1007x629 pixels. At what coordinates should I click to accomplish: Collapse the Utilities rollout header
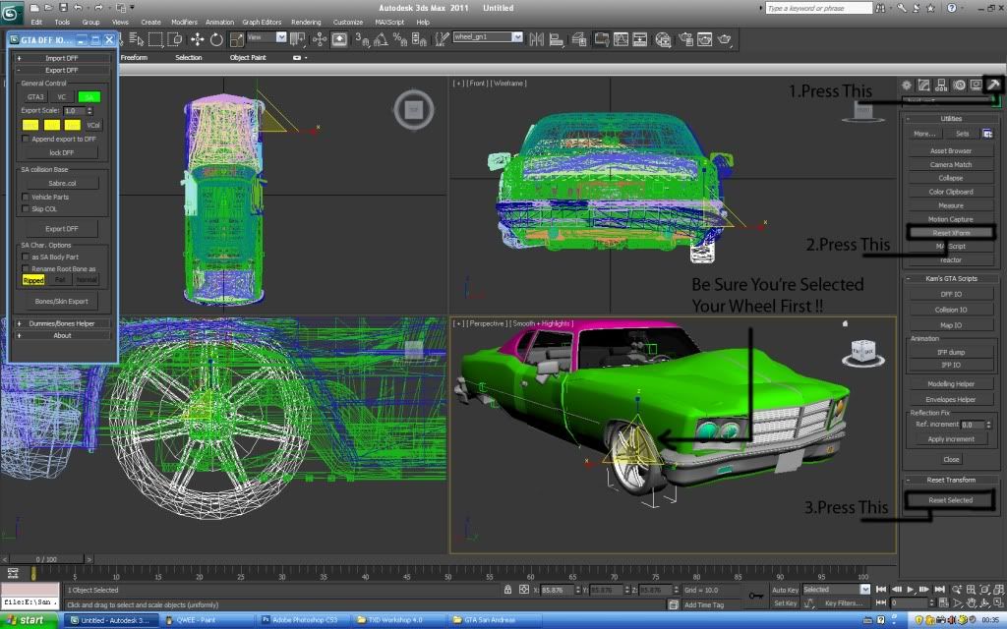[951, 119]
